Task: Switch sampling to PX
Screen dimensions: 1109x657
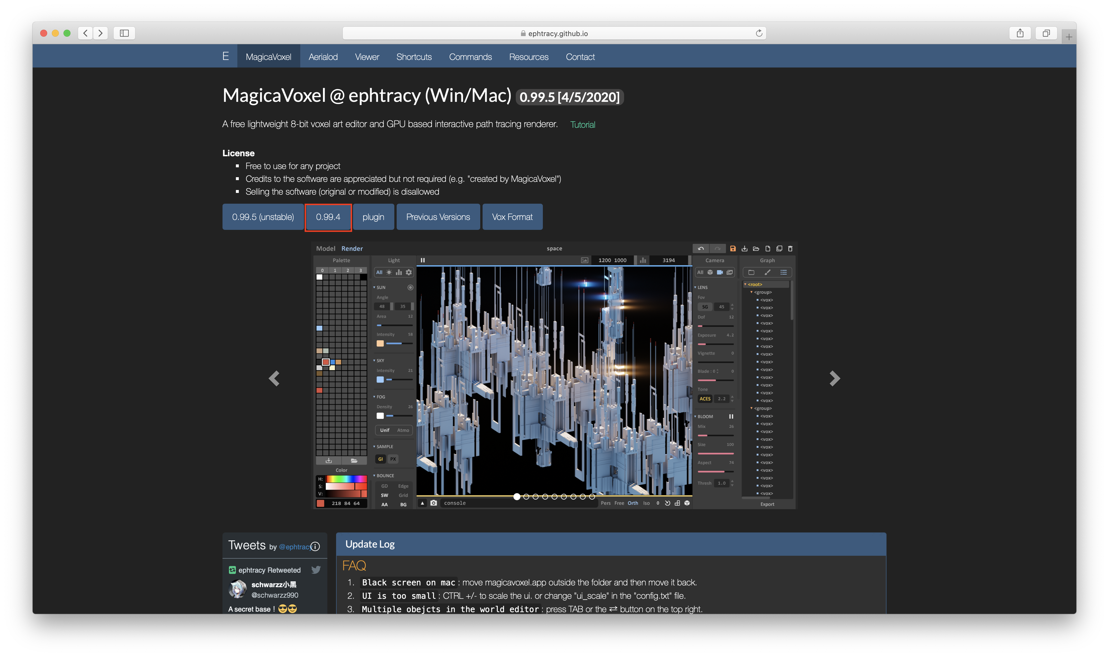Action: (393, 459)
